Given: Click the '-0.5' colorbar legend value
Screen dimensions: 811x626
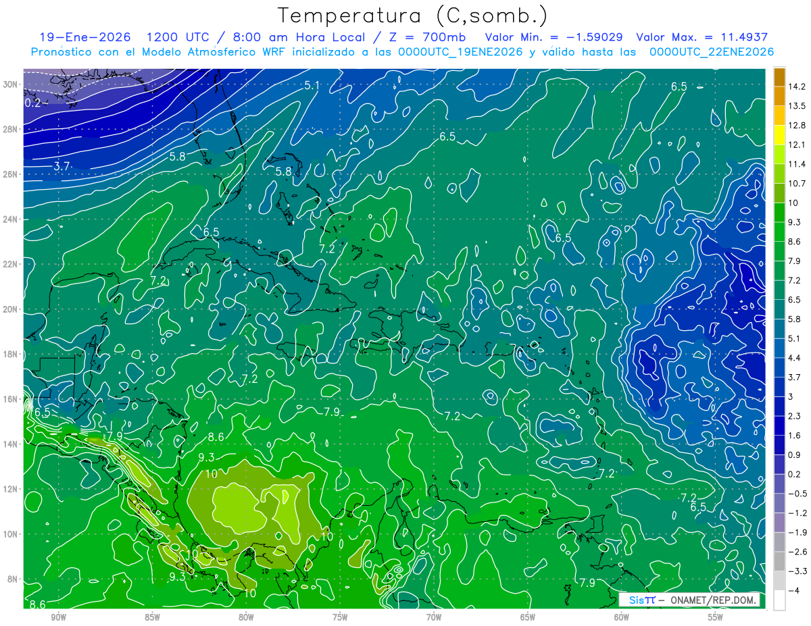Looking at the screenshot, I should pos(799,494).
